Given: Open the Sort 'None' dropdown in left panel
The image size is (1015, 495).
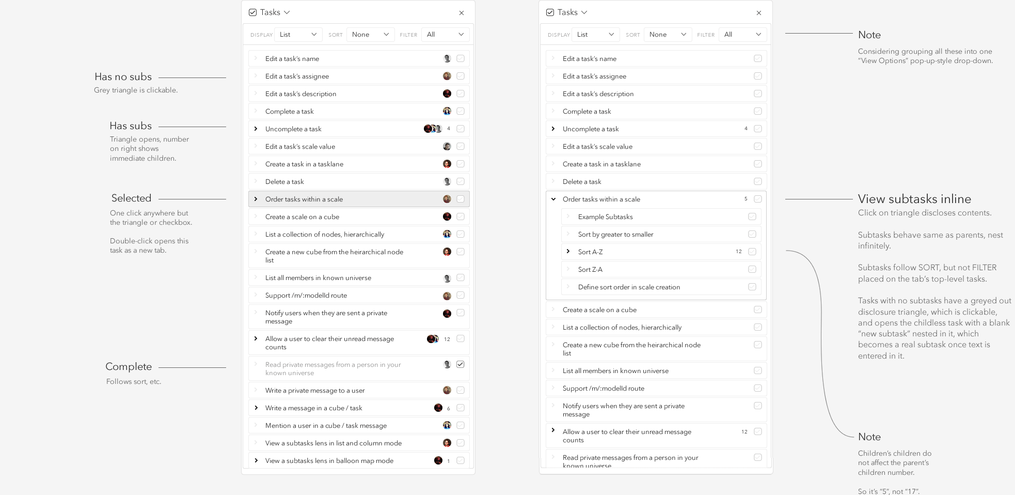Looking at the screenshot, I should click(370, 35).
